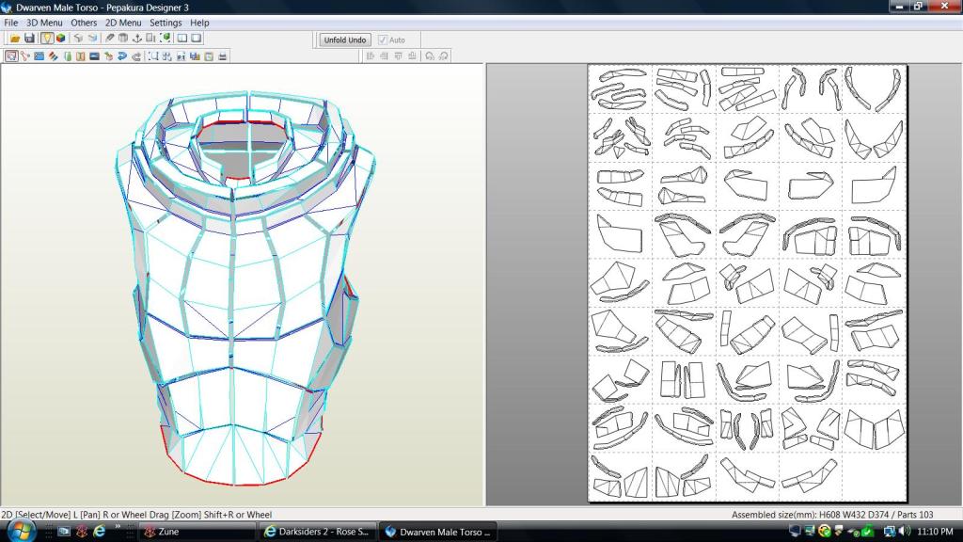The height and width of the screenshot is (542, 963).
Task: Open the Windows Start orb
Action: (x=20, y=531)
